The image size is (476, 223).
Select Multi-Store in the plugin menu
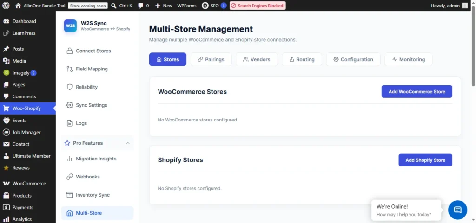point(98,213)
